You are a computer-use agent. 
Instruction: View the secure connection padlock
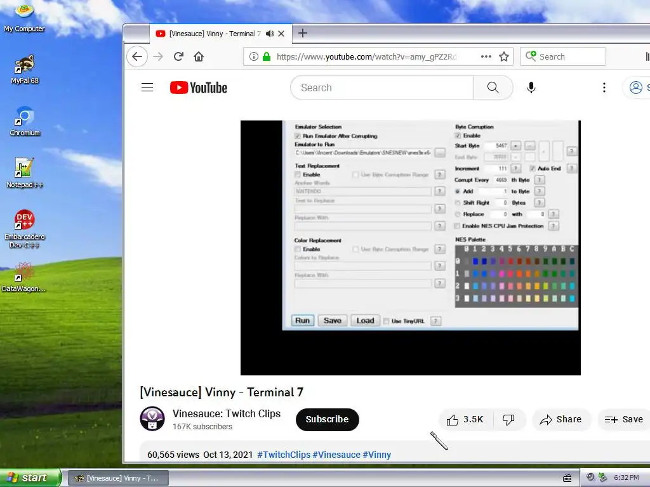[x=267, y=56]
